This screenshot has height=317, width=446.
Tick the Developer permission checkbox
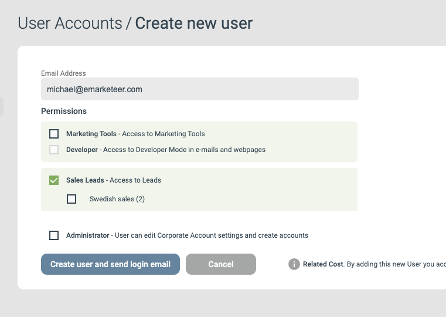coord(54,150)
